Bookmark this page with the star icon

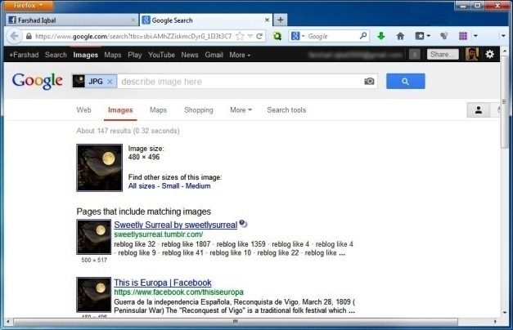[240, 36]
